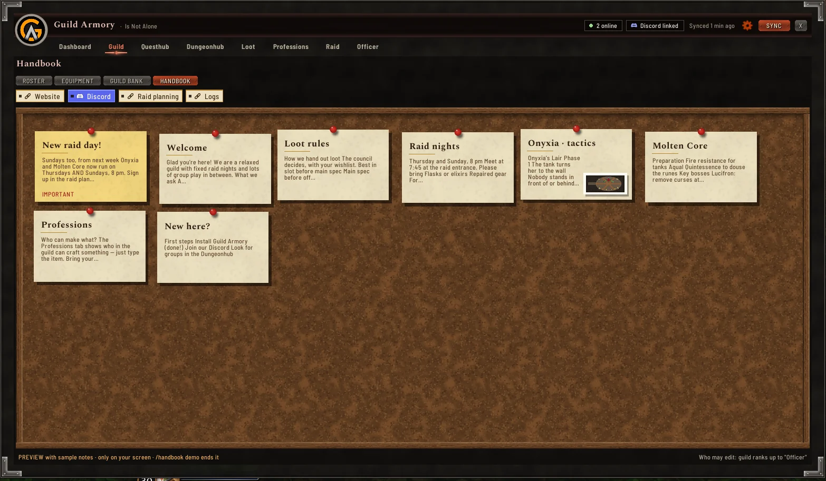Open the Dungeonhub tab

(x=205, y=47)
